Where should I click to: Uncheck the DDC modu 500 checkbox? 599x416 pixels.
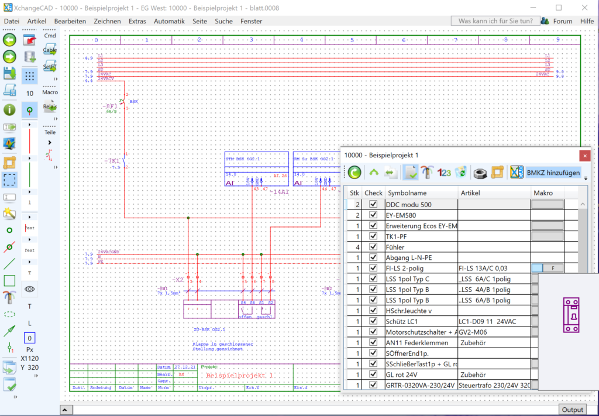[x=373, y=204]
